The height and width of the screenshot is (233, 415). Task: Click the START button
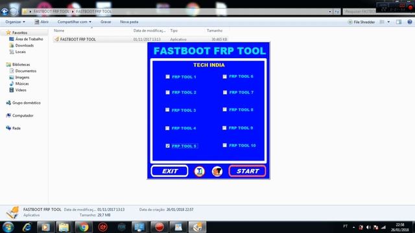247,171
